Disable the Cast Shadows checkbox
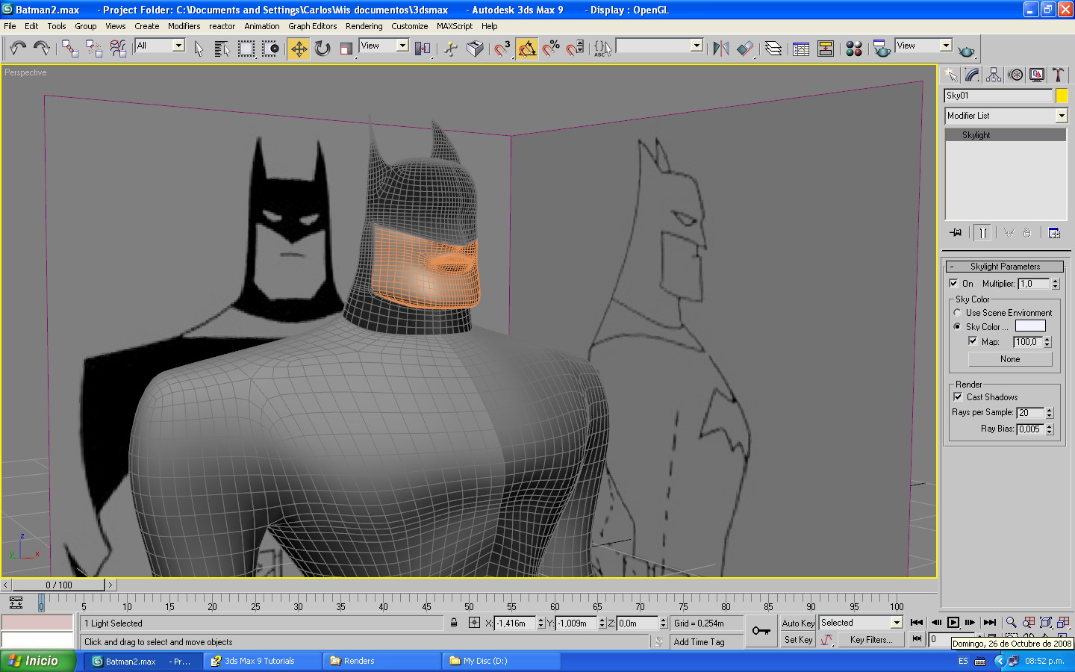This screenshot has height=672, width=1075. pyautogui.click(x=958, y=397)
